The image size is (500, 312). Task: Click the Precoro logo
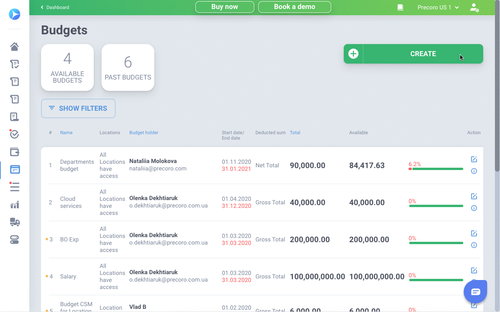click(14, 14)
